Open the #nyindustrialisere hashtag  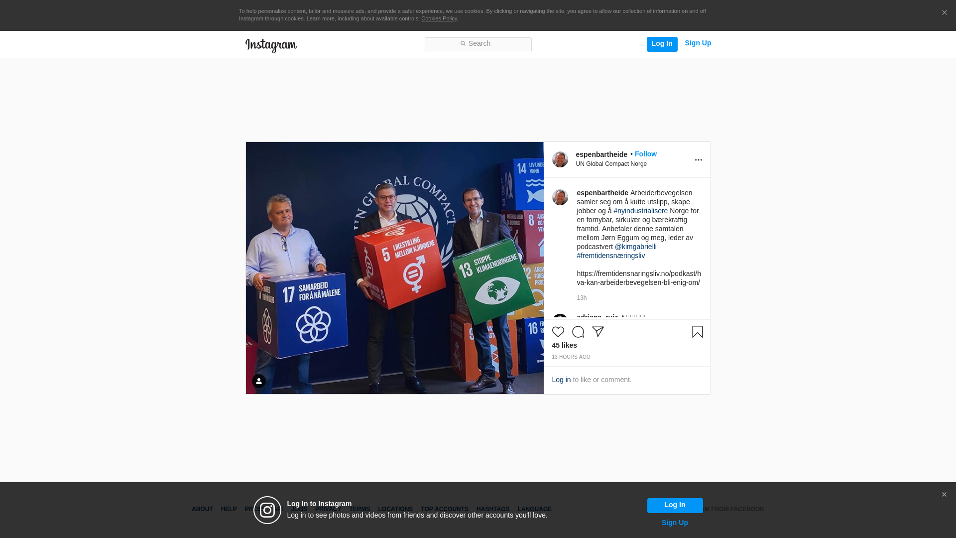(x=640, y=211)
